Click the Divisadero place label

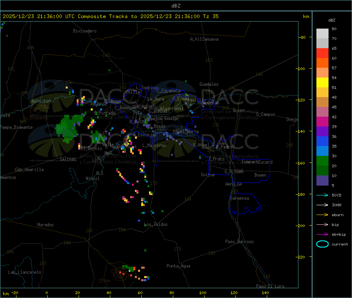pos(84,31)
